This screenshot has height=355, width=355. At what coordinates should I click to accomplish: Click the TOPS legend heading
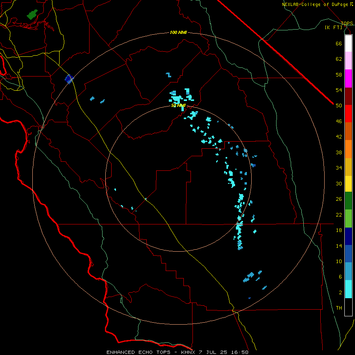(347, 23)
